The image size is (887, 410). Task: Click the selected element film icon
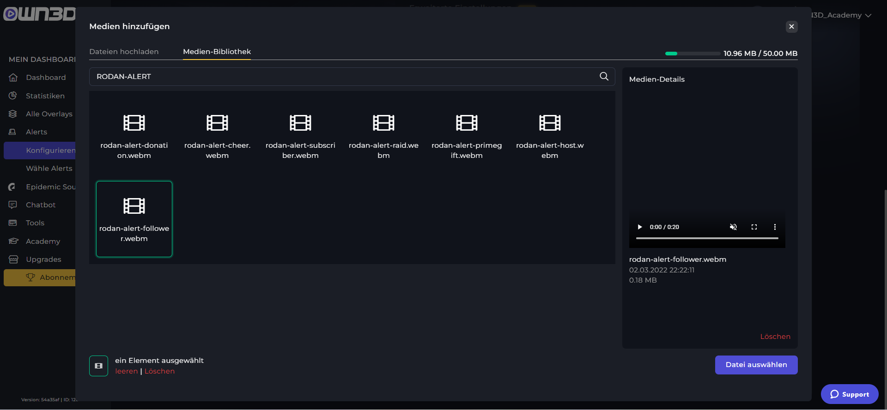tap(98, 366)
